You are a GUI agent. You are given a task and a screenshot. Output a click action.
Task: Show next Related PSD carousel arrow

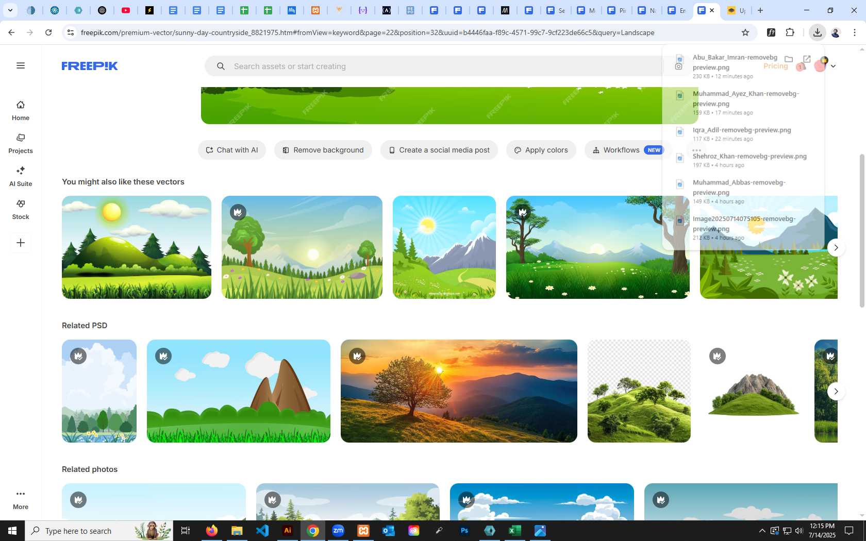tap(836, 391)
